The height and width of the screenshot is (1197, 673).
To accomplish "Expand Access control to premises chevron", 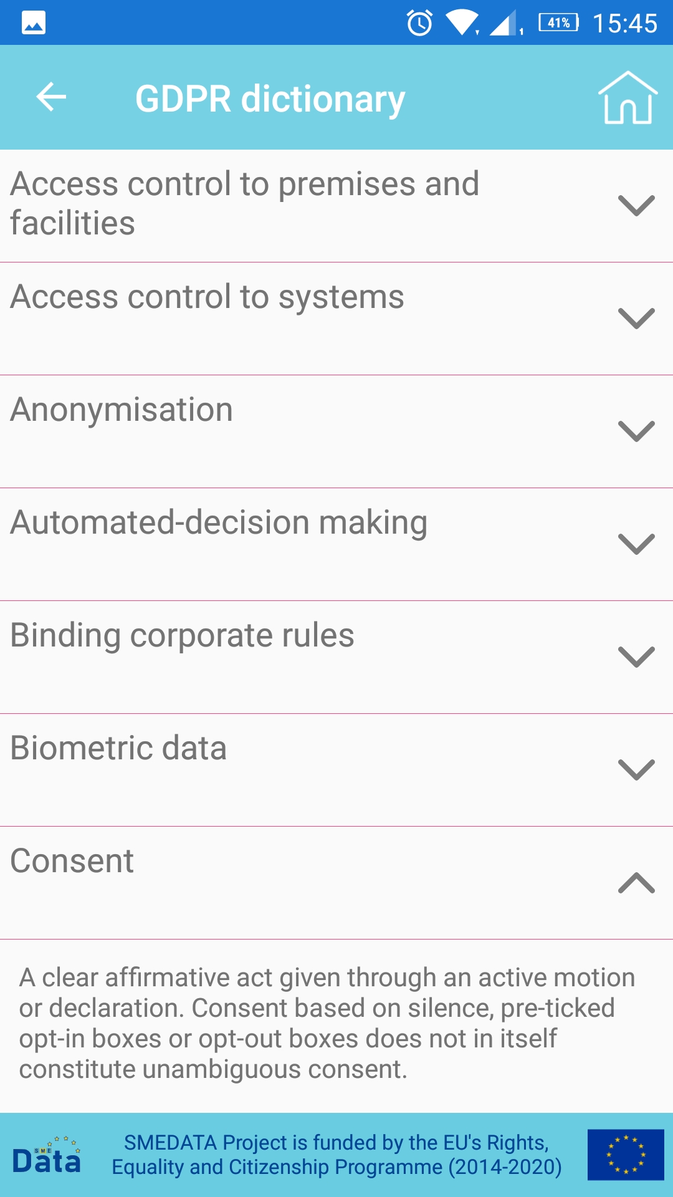I will pos(636,205).
